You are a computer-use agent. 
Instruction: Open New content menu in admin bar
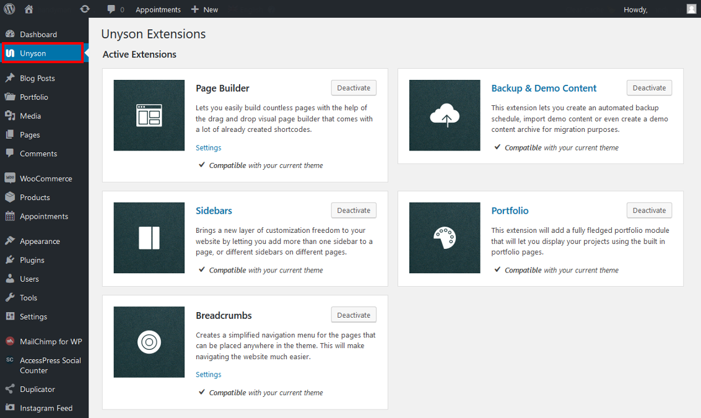point(204,9)
